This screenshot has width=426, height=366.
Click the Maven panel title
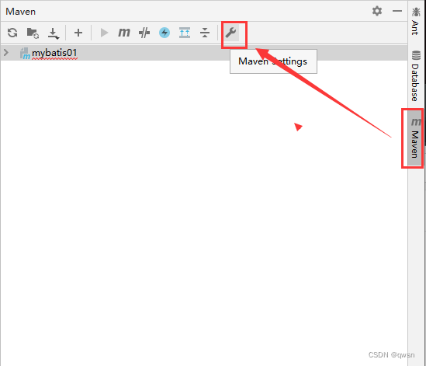(21, 12)
